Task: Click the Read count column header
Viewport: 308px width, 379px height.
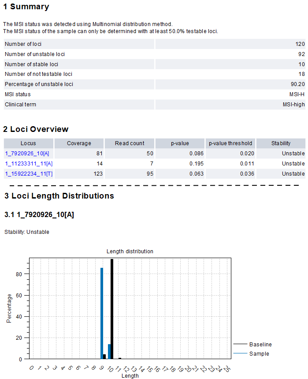Action: (130, 143)
